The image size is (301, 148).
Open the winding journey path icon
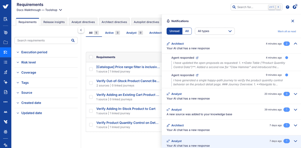click(6, 72)
